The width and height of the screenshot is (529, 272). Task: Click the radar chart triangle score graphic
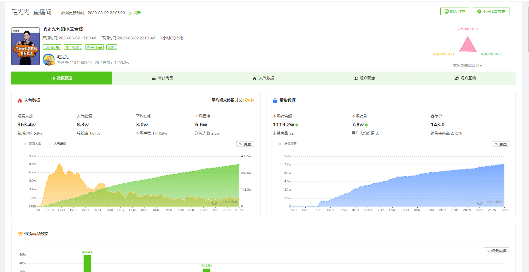point(468,44)
